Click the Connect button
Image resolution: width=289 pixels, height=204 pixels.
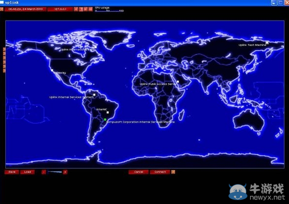160,172
